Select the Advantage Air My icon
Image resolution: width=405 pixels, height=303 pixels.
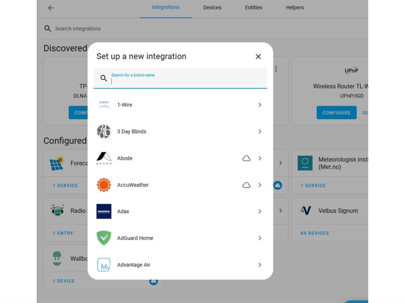[x=104, y=265]
